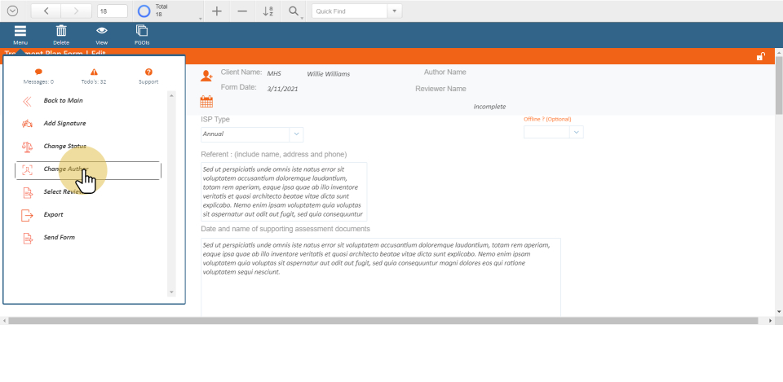This screenshot has height=382, width=783.
Task: Open the View eye icon
Action: click(x=102, y=31)
